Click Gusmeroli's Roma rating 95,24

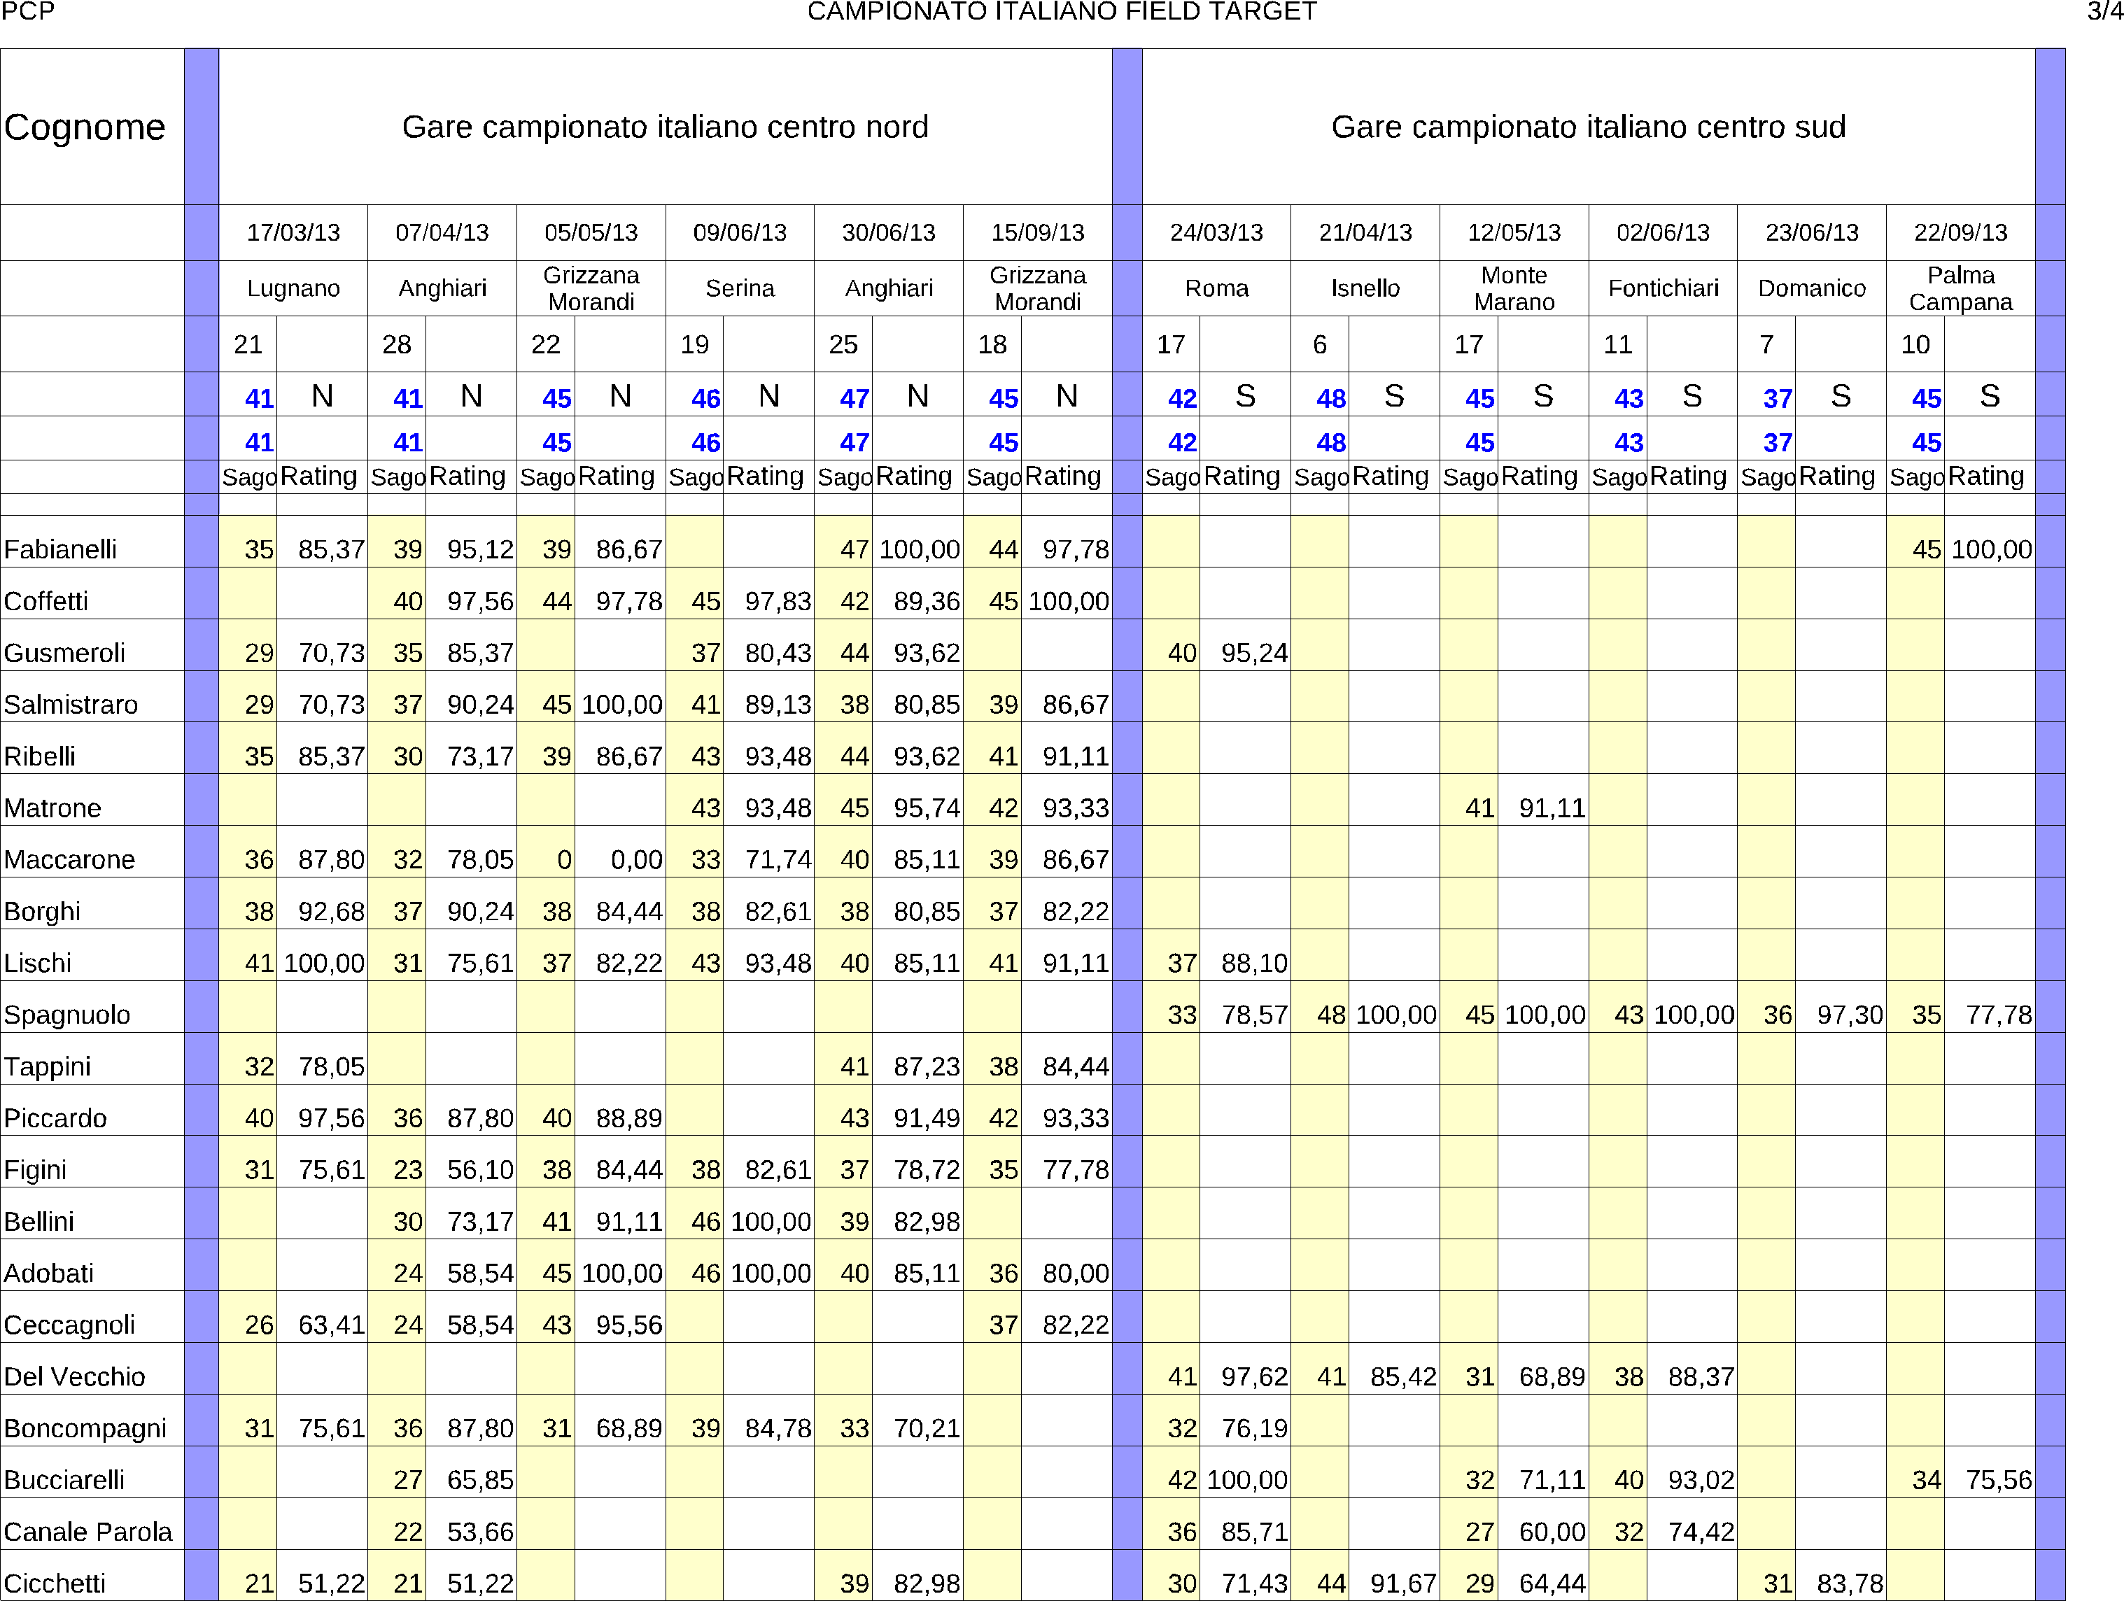(x=1254, y=653)
